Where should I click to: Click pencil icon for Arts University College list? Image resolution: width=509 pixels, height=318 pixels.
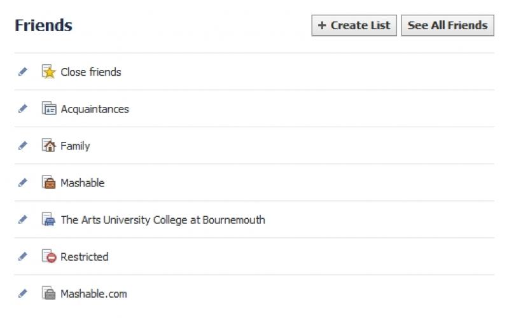[23, 219]
